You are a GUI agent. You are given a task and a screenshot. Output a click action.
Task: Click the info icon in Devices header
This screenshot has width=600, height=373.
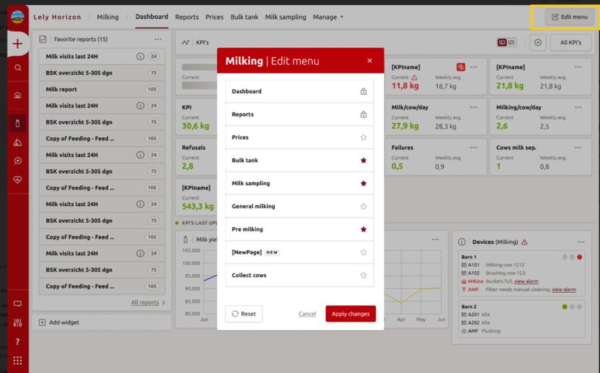click(462, 241)
